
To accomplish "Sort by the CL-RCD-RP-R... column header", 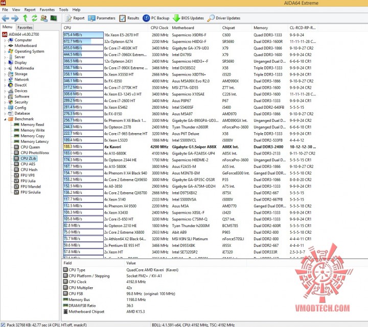I will pos(303,28).
